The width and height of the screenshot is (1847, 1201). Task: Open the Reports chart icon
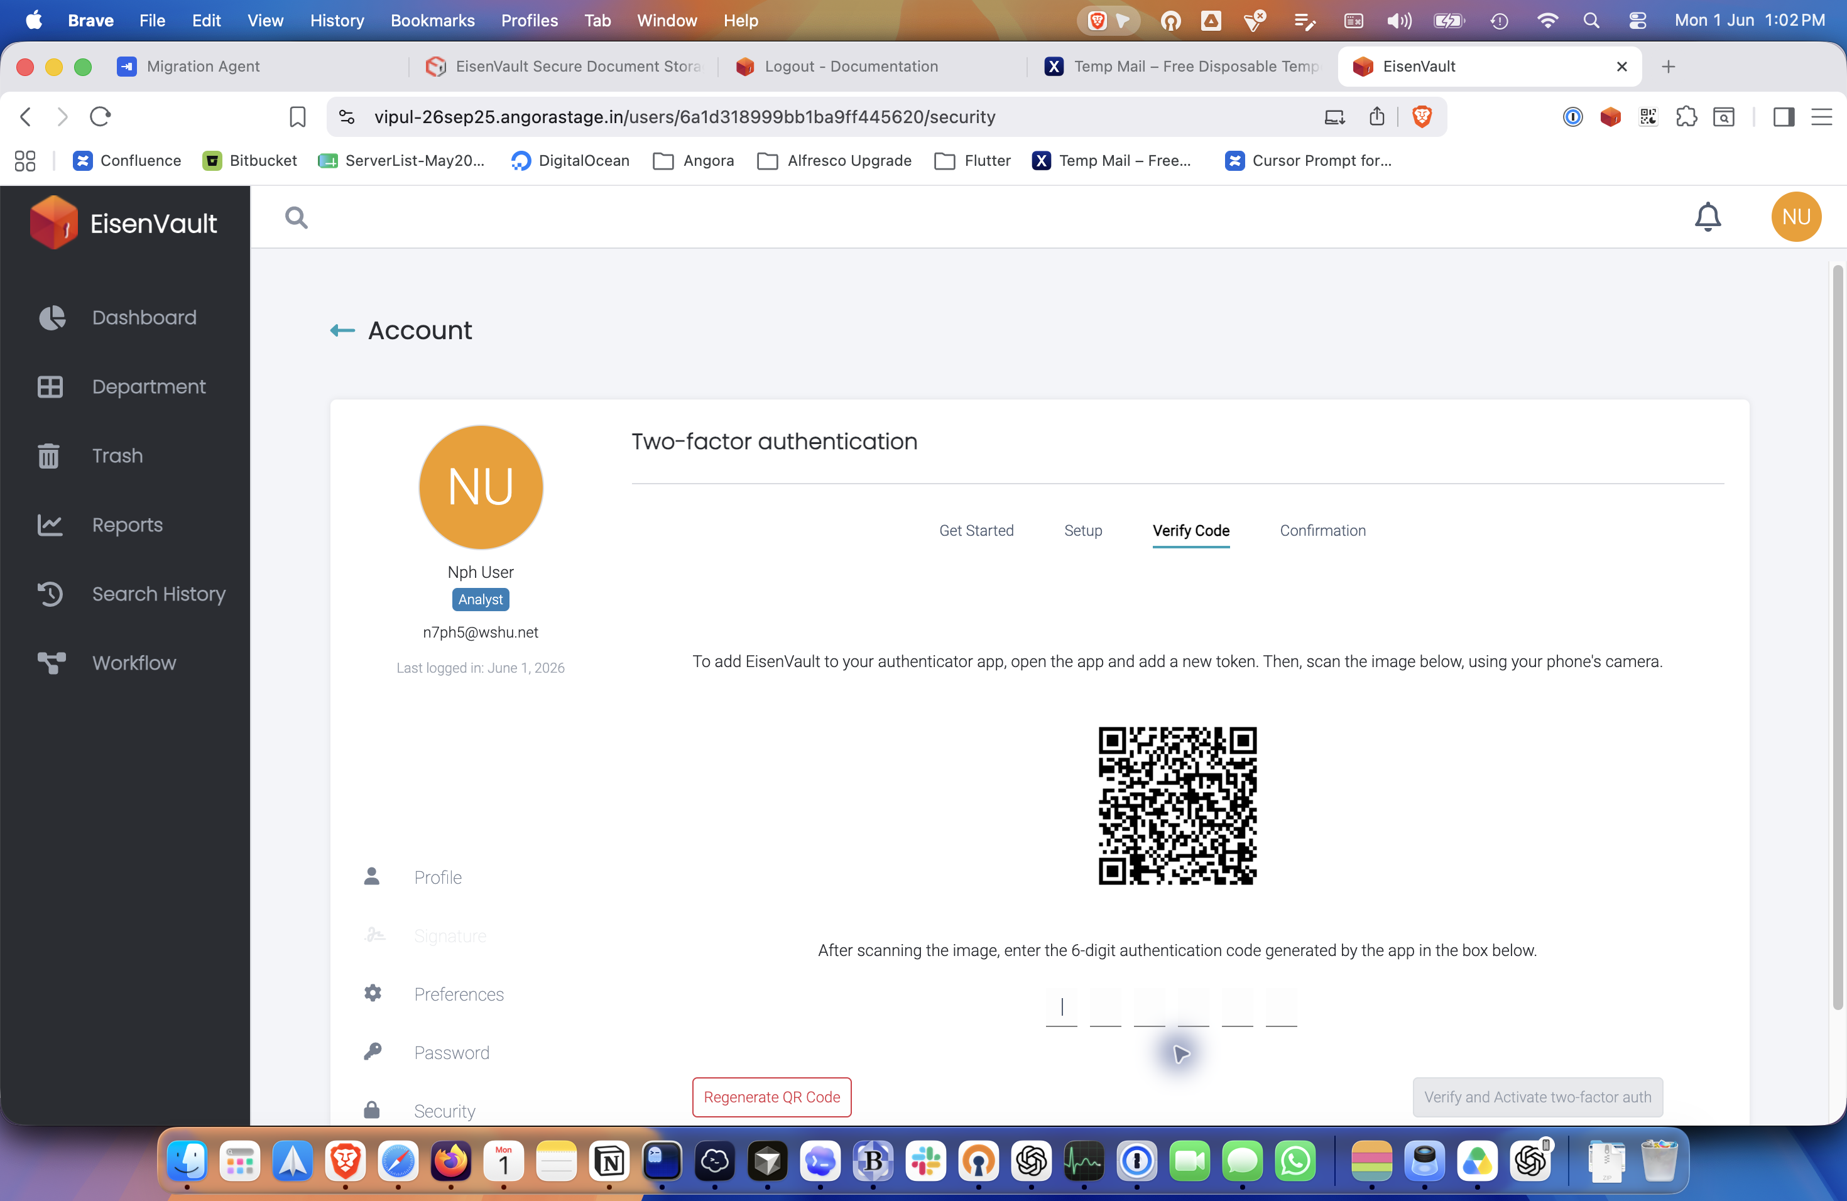click(x=50, y=524)
